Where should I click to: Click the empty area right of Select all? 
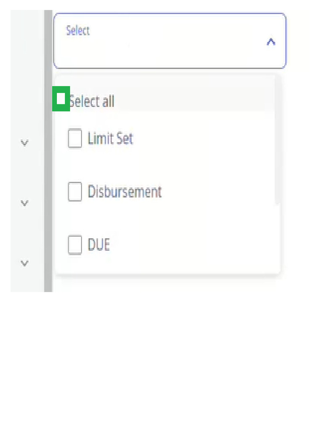[189, 101]
